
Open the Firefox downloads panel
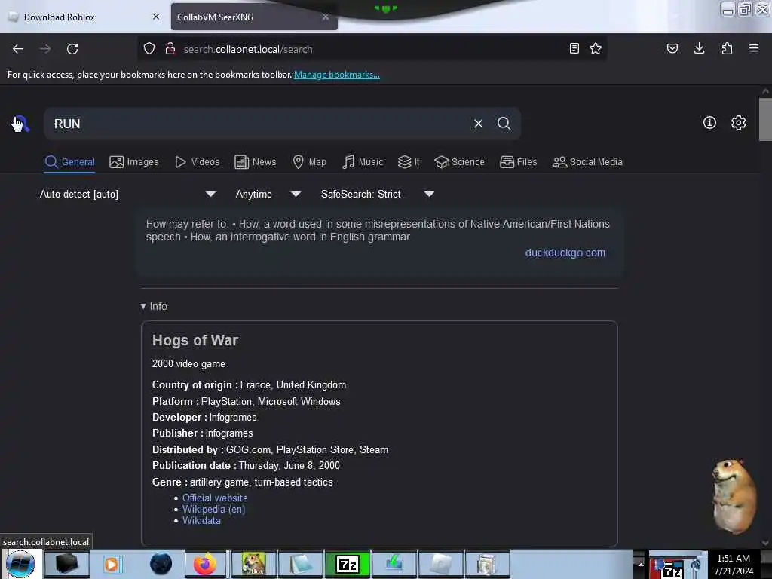pyautogui.click(x=699, y=49)
